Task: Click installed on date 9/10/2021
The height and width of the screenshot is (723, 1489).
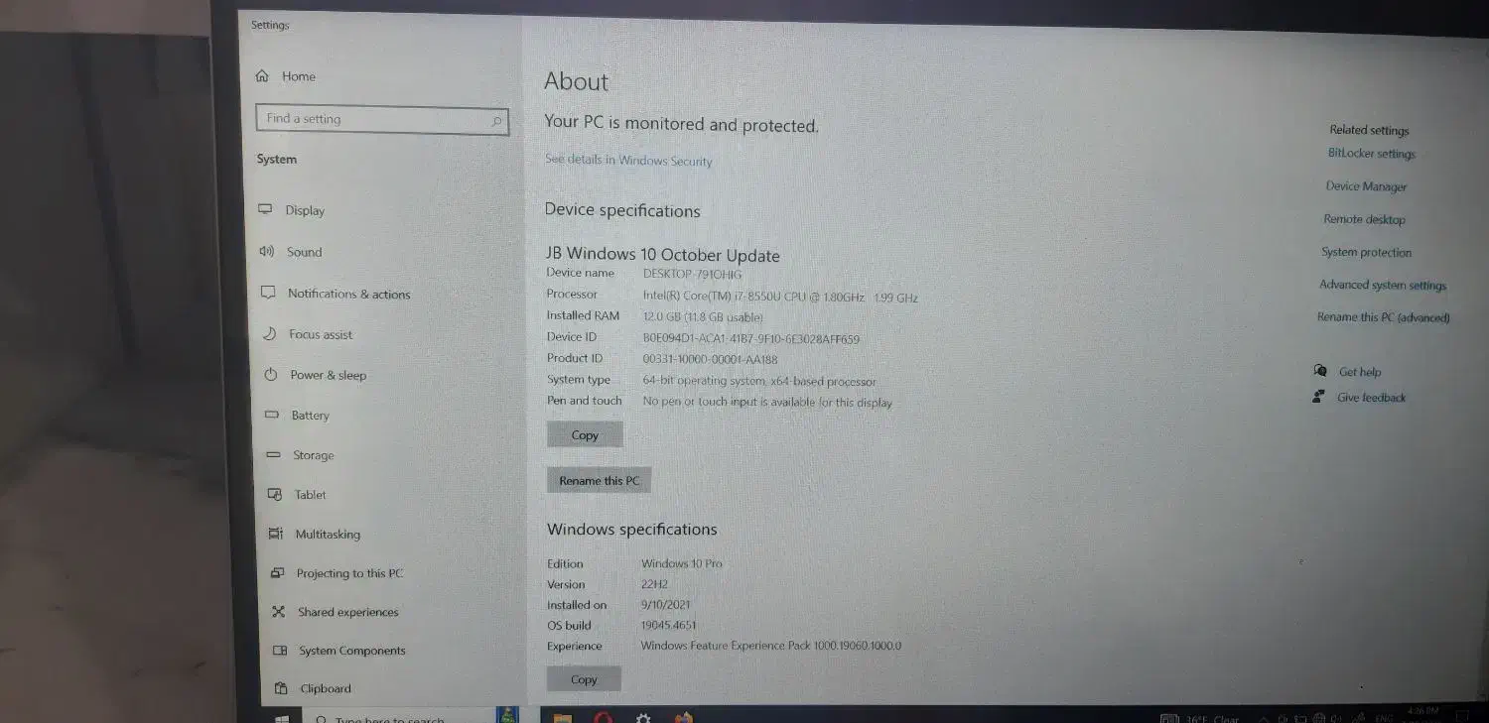Action: point(665,605)
